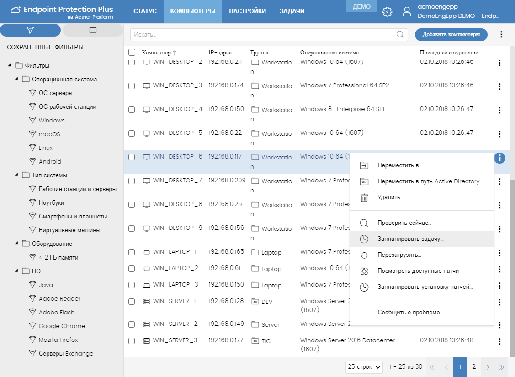Choose Запланировать задачу from context menu
The width and height of the screenshot is (515, 377).
pyautogui.click(x=410, y=239)
